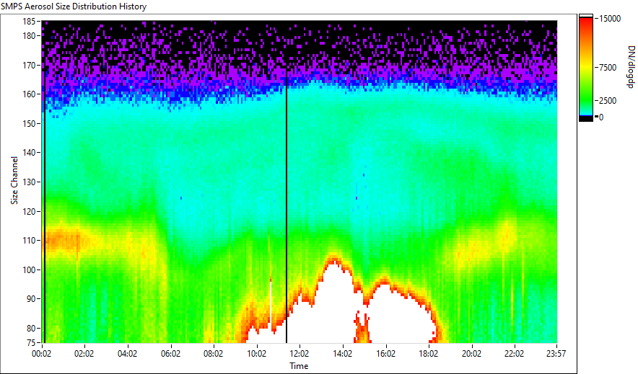Click the 7500 color scale value
Viewport: 638px width, 374px height.
[x=608, y=68]
